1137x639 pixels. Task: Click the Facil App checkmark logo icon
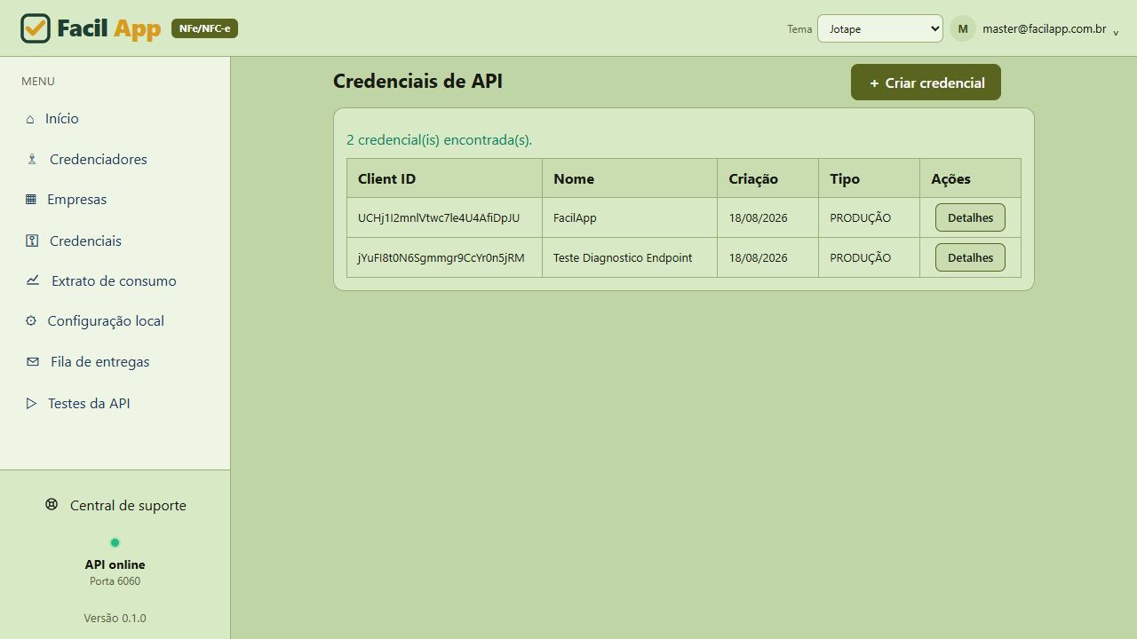36,28
